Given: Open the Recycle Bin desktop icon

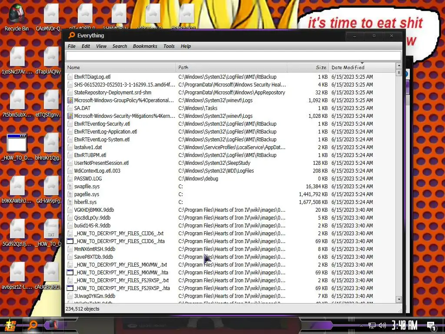Looking at the screenshot, I should pyautogui.click(x=17, y=17).
